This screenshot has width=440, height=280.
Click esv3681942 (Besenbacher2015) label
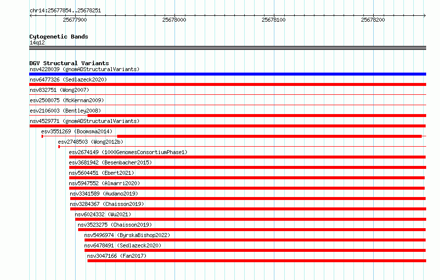110,162
